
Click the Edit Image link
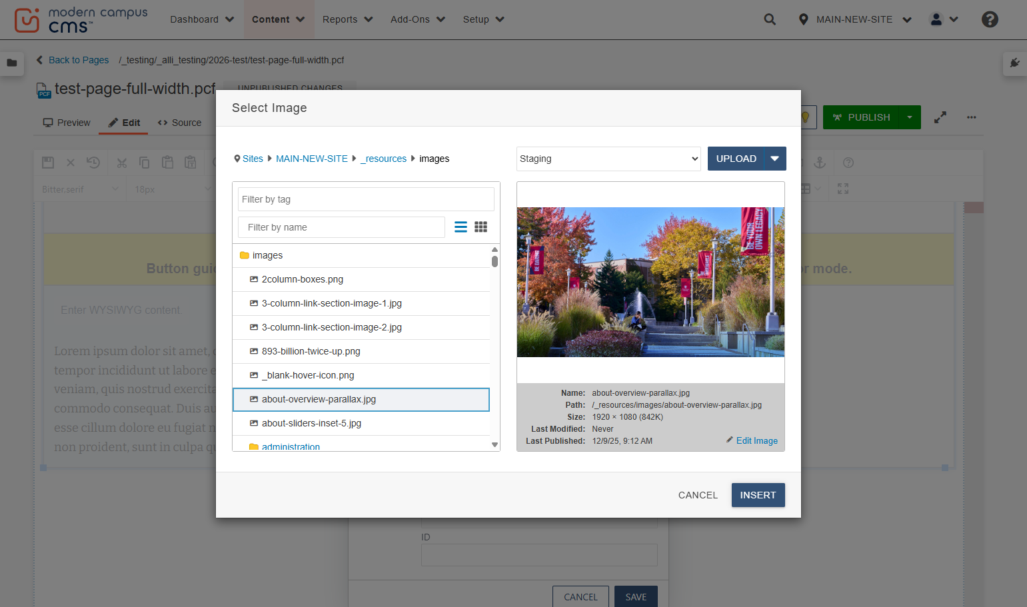coord(752,440)
